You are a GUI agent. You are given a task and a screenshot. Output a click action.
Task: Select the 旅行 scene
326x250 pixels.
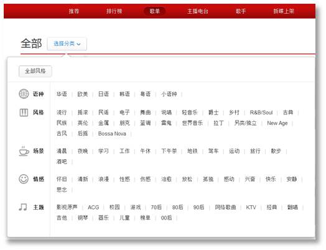(255, 151)
